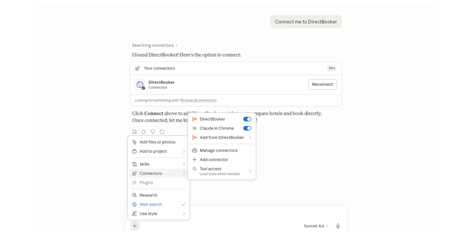
Task: Click the Web search globe icon
Action: [x=134, y=204]
